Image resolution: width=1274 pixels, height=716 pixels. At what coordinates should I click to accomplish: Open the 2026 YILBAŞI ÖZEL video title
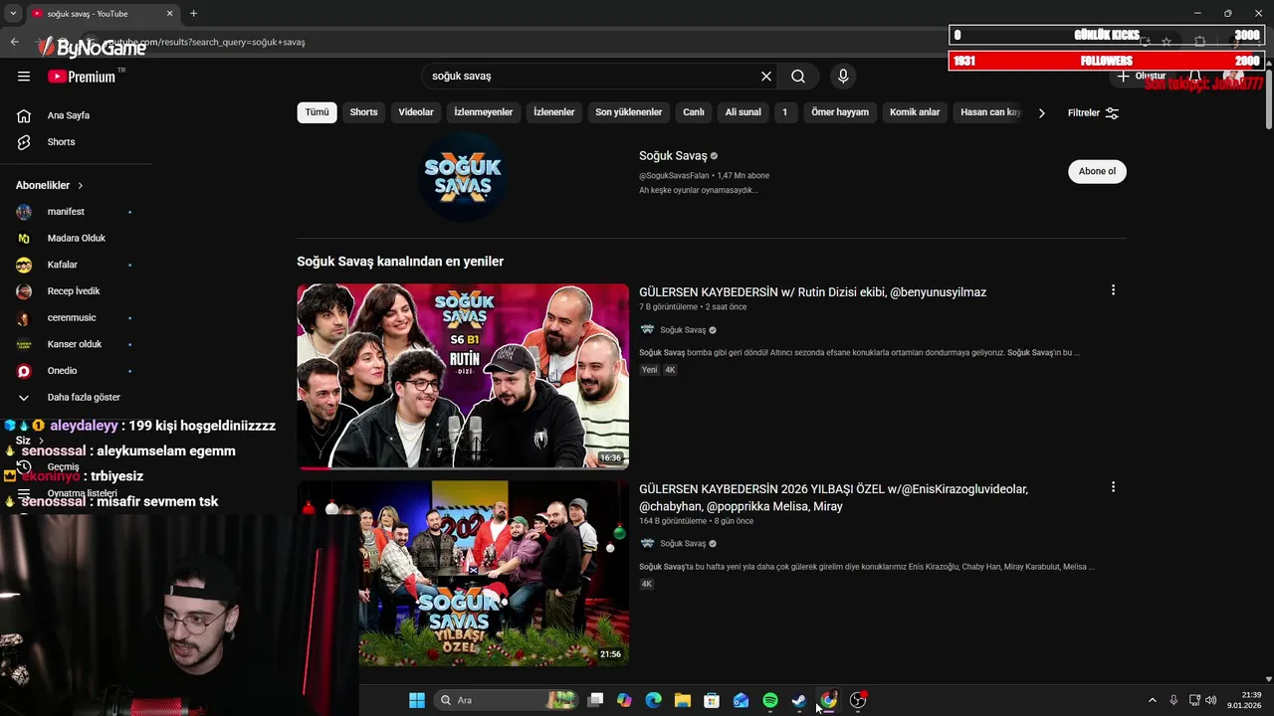point(833,497)
